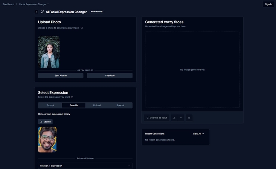Expand the download options chevron
Screen dimensions: 276x169
point(181,118)
